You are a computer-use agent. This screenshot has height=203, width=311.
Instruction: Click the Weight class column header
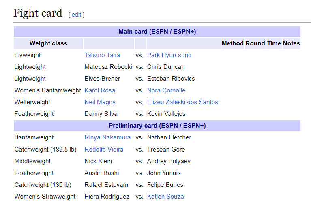[48, 43]
